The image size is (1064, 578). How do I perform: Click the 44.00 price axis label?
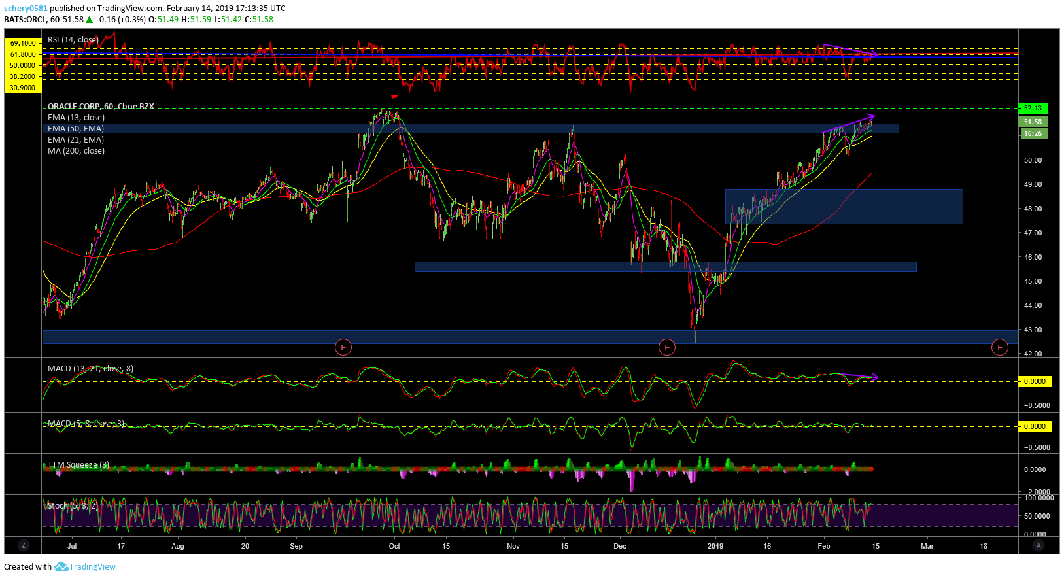(x=1033, y=306)
